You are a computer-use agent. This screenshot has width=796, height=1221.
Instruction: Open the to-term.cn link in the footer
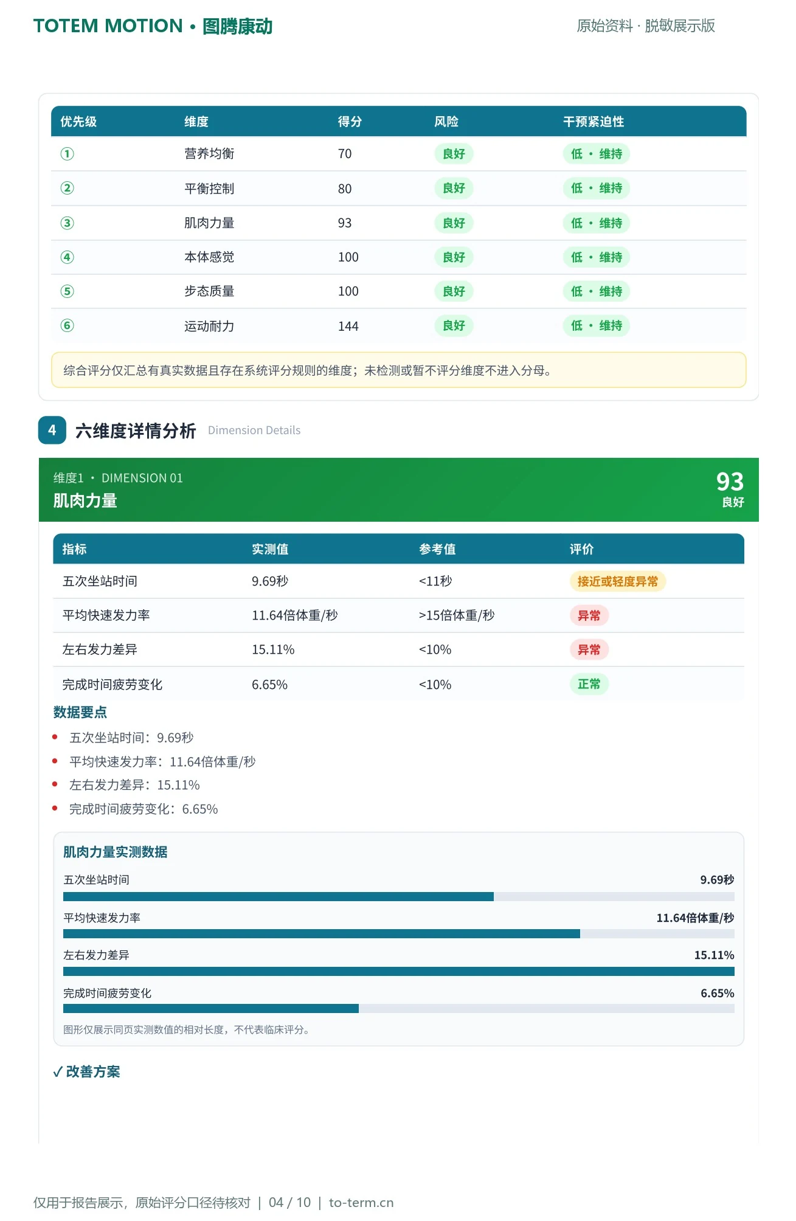361,1203
